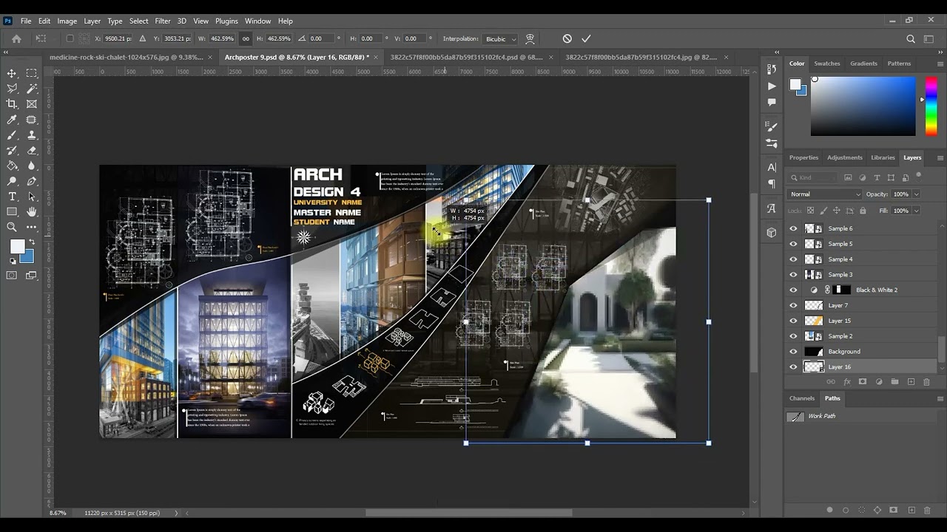Screen dimensions: 947x532
Task: Toggle visibility of Layer 15
Action: click(793, 321)
